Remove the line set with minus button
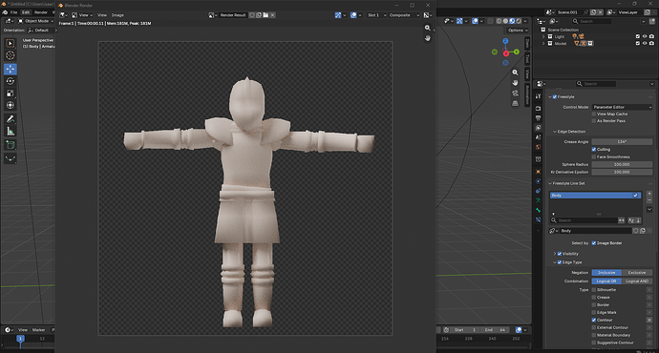This screenshot has height=353, width=659. point(649,200)
